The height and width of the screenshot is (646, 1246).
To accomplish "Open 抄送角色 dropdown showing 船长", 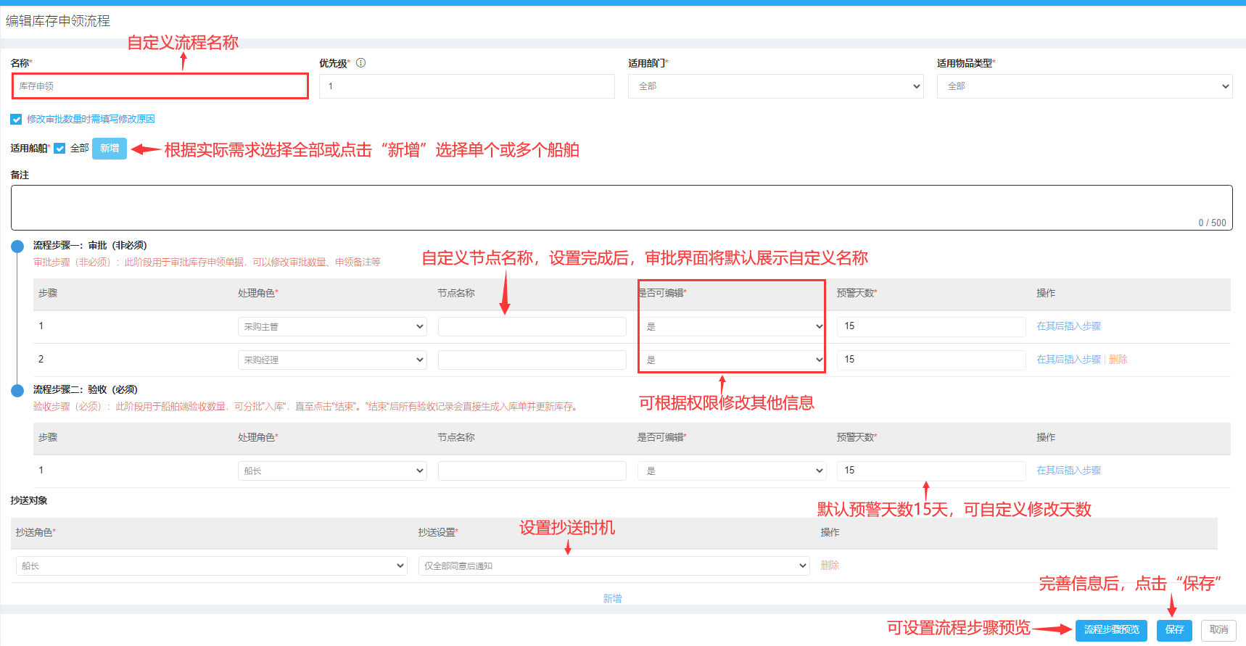I will (211, 566).
